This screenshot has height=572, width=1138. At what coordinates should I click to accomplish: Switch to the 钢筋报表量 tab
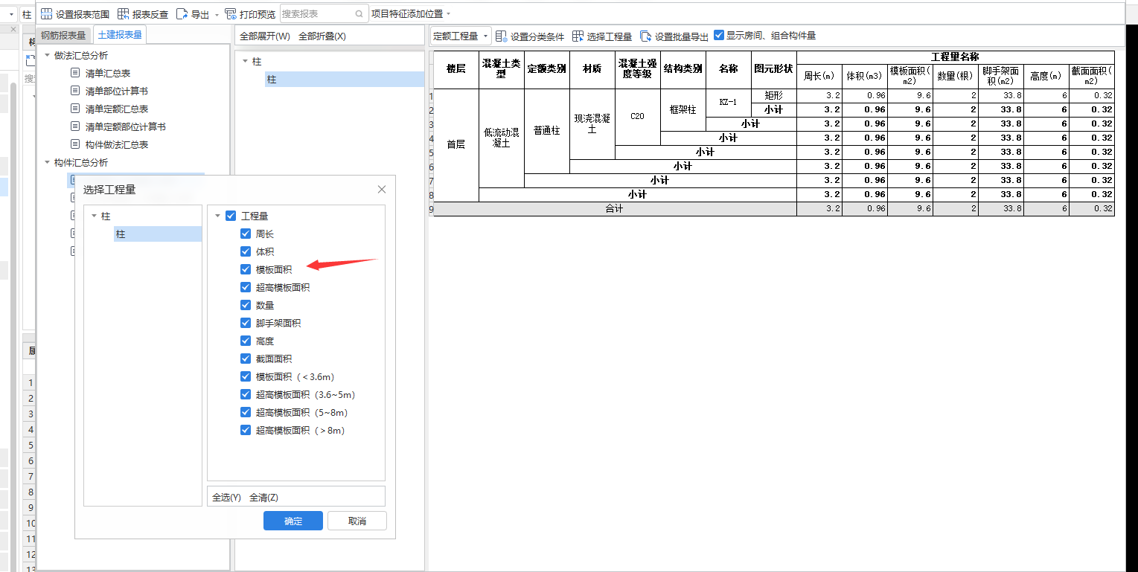[x=63, y=35]
